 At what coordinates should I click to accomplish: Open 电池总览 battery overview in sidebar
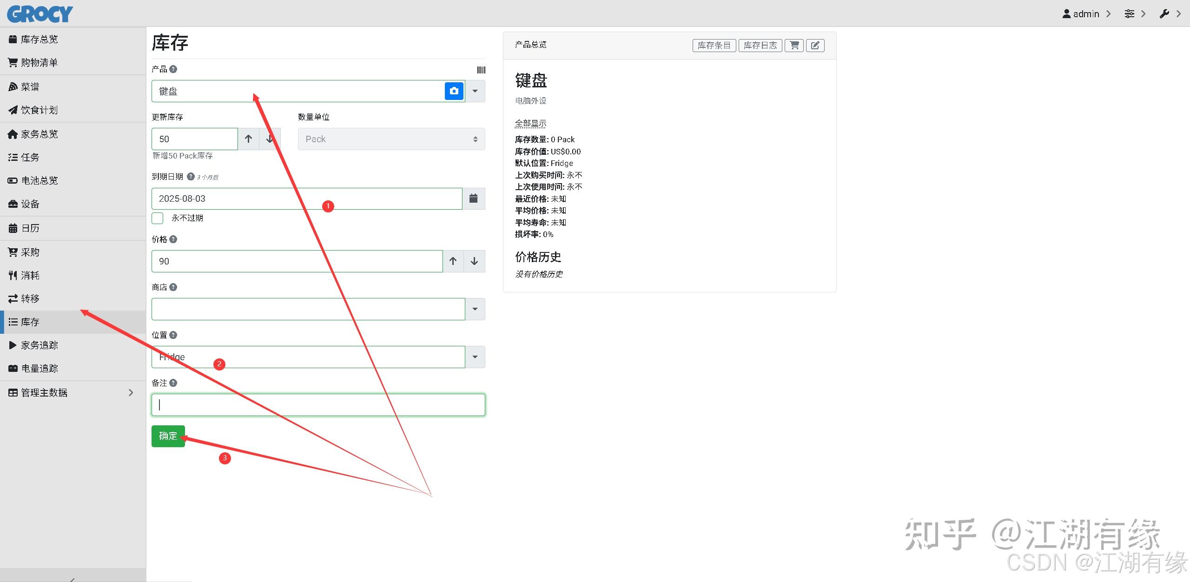pyautogui.click(x=40, y=180)
